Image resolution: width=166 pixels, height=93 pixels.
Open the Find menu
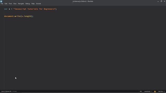click(10, 4)
